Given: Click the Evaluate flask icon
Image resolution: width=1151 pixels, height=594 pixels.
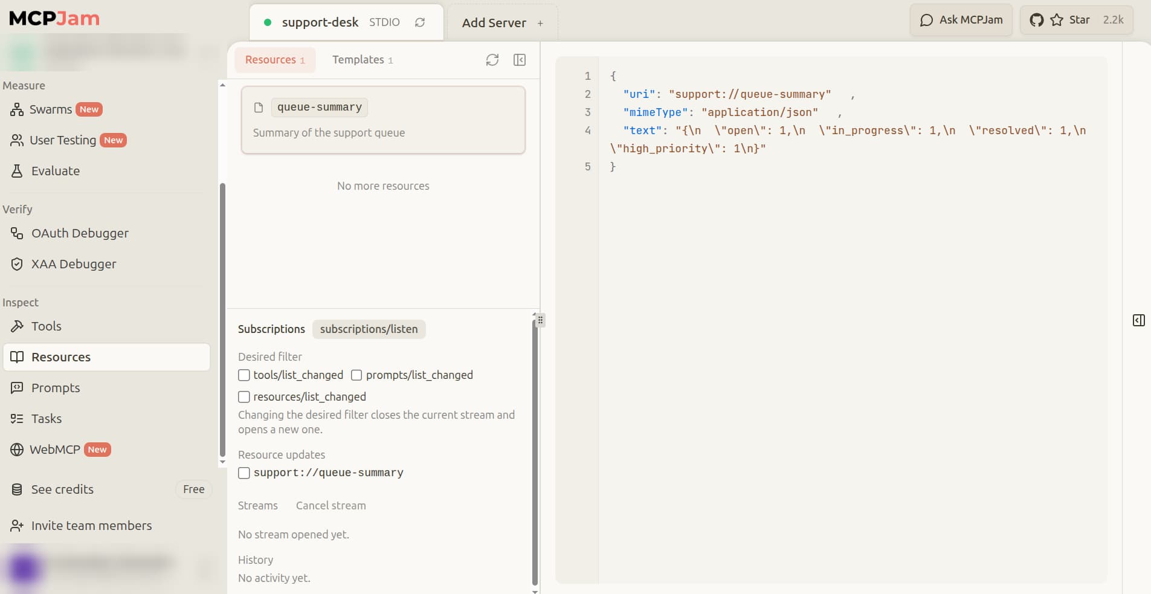Looking at the screenshot, I should pos(17,171).
